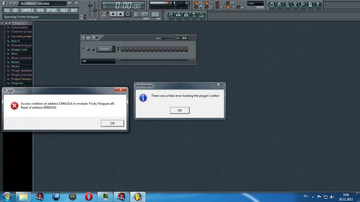Toggle first step of Sampler channel
Screen dimensions: 360x202
123,49
